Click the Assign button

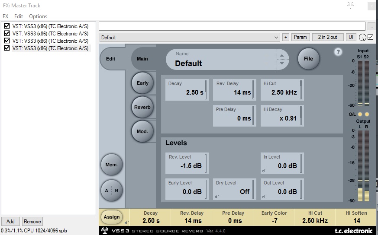(x=112, y=217)
